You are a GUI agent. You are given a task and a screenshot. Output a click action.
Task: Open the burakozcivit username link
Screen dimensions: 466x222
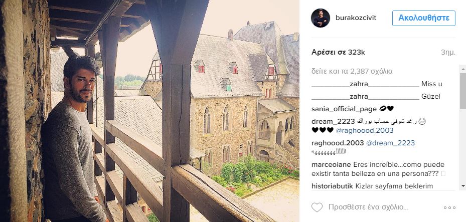click(x=356, y=18)
